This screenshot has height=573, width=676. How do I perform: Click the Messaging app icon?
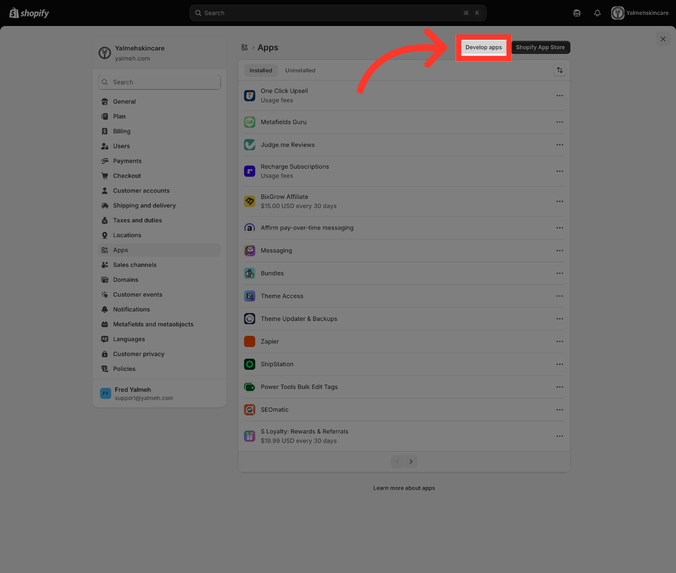click(250, 250)
